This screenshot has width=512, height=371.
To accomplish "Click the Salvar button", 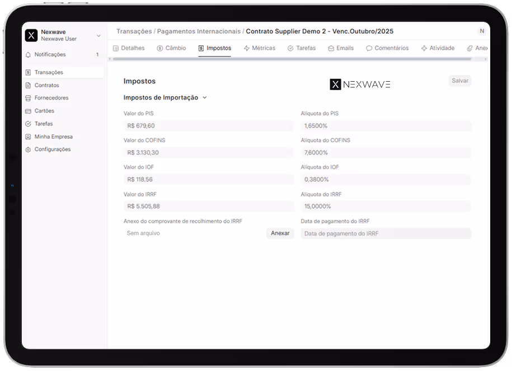I will point(460,81).
